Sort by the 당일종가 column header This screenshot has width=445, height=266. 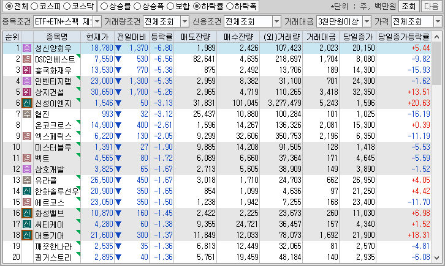coord(357,37)
